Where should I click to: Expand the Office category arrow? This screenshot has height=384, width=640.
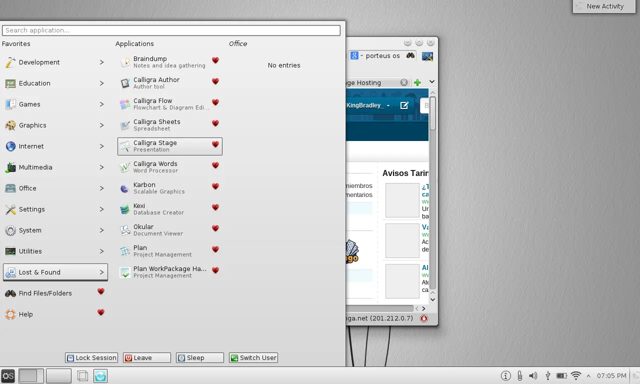click(101, 188)
